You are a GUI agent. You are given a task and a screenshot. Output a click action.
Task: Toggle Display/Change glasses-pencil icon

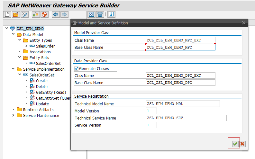24,14
